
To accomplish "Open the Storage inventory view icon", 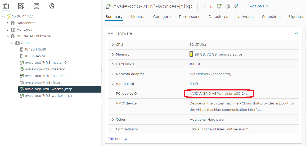I will [37, 6].
